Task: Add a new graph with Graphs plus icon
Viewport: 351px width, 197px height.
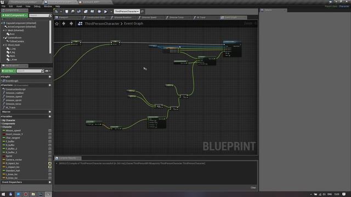Action: (50, 77)
